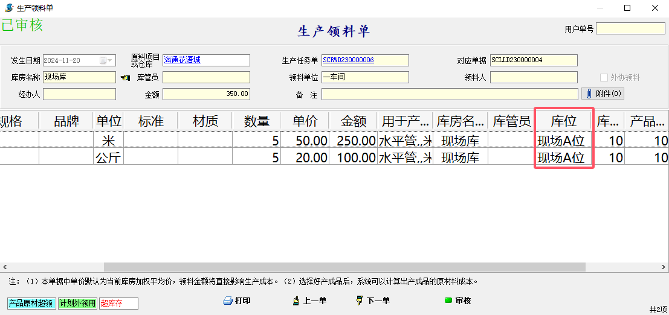Go to previous document with 上一单
669x315 pixels.
[x=296, y=301]
